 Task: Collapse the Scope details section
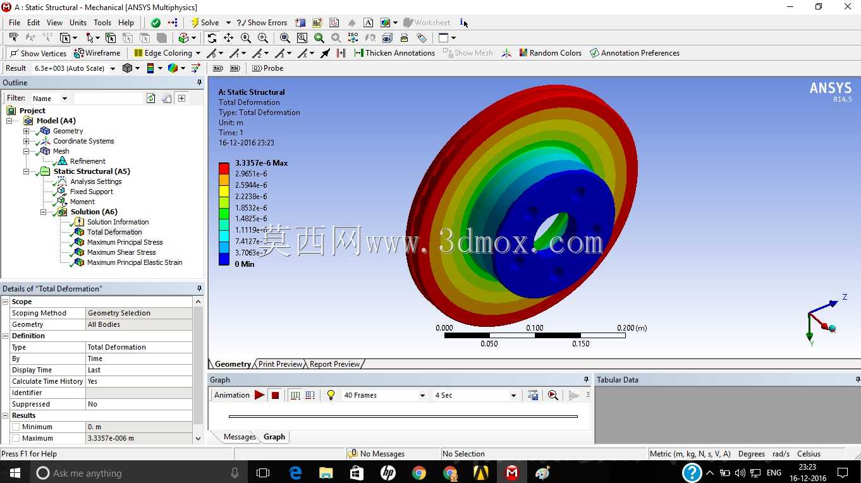tap(6, 302)
